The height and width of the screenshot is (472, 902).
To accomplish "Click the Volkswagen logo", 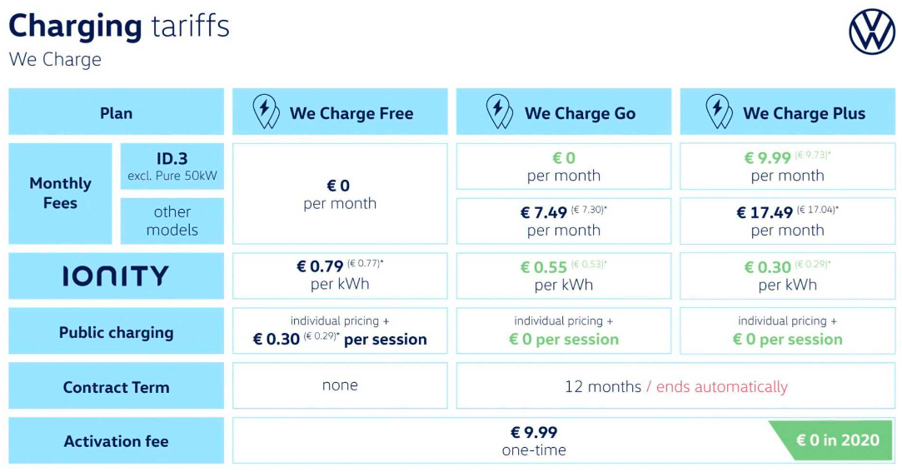I will pyautogui.click(x=872, y=32).
